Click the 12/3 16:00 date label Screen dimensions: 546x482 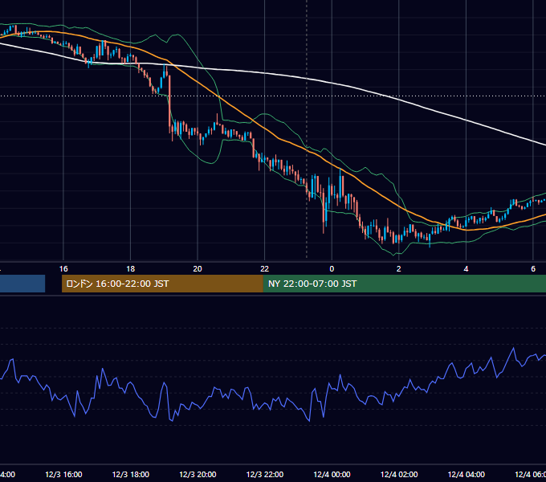click(x=63, y=475)
